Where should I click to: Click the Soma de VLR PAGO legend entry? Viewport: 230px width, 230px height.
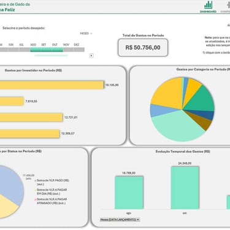tap(52, 182)
